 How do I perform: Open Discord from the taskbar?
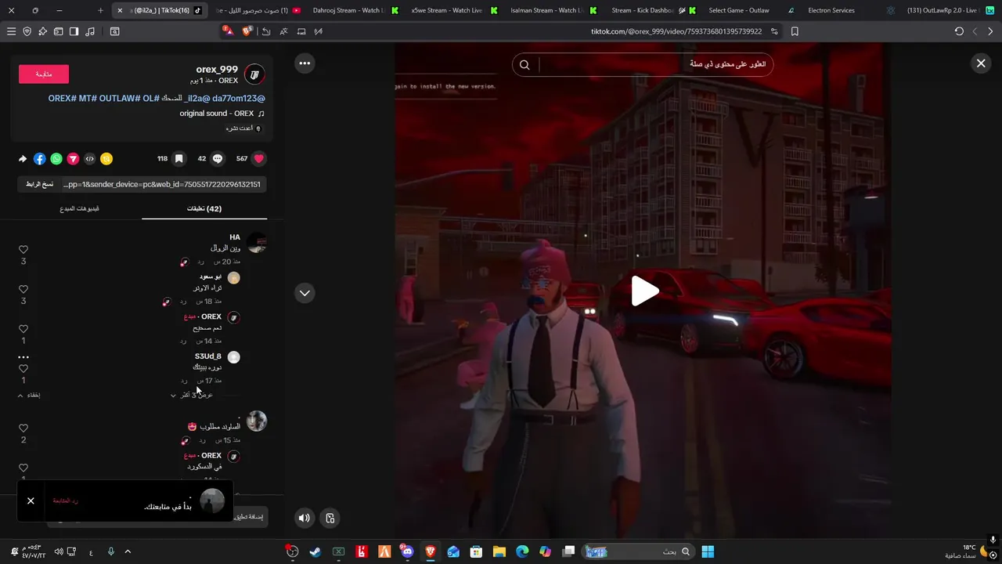pos(407,551)
